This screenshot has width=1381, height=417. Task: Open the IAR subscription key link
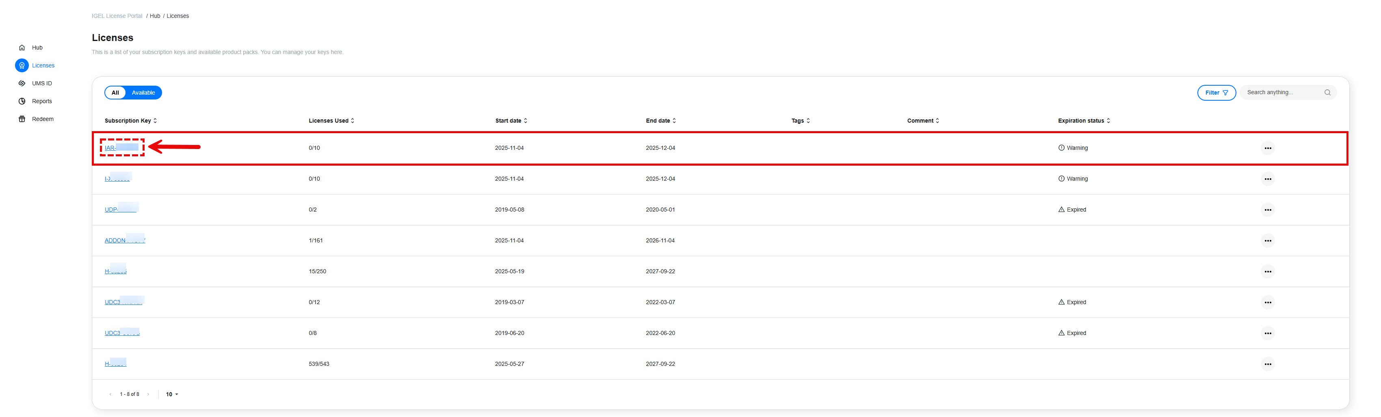coord(110,148)
